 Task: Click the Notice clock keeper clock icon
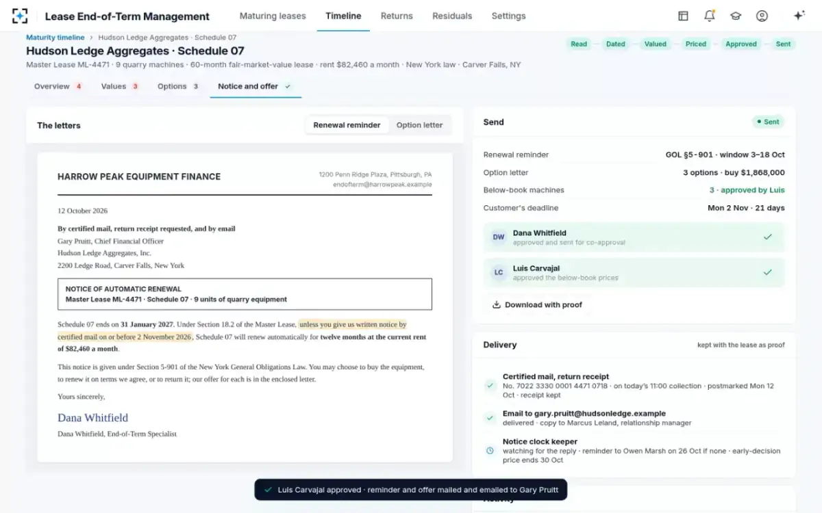click(x=490, y=451)
